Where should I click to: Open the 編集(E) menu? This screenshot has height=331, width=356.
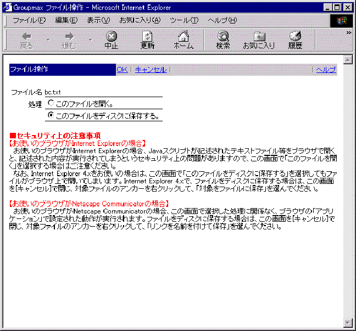[x=66, y=20]
